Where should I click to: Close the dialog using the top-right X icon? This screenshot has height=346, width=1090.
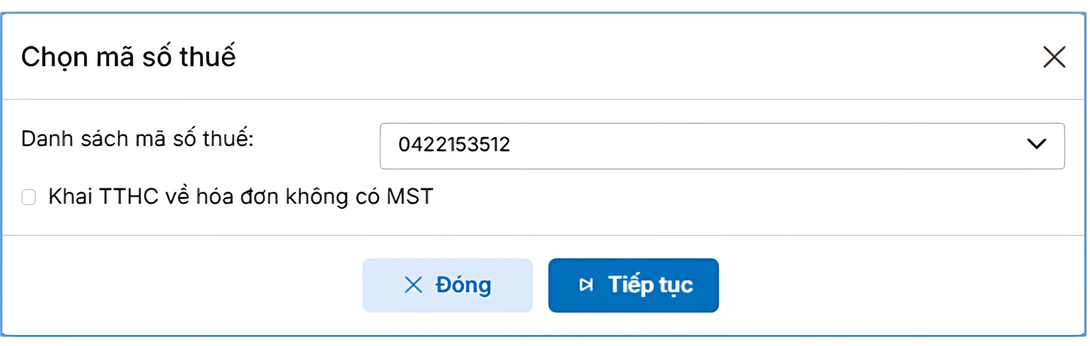click(1054, 57)
